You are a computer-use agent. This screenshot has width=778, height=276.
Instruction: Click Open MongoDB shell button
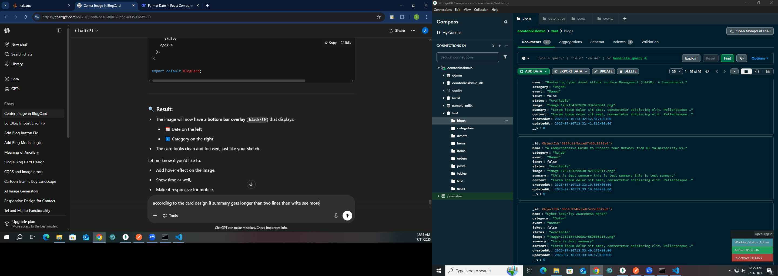[x=750, y=31]
